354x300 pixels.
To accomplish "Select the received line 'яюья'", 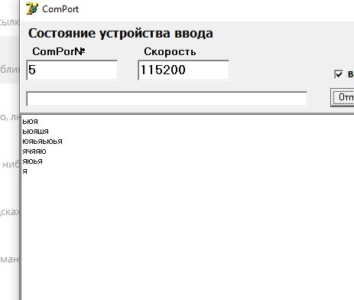I will pyautogui.click(x=32, y=161).
